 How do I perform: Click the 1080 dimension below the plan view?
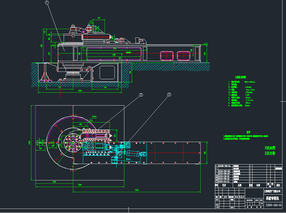click(54, 182)
